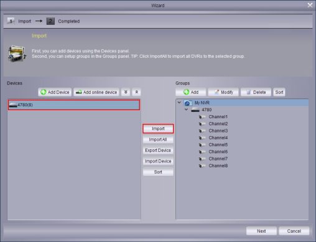Close the Wizard dialog
Viewport: 316px width, 242px height.
pyautogui.click(x=310, y=5)
